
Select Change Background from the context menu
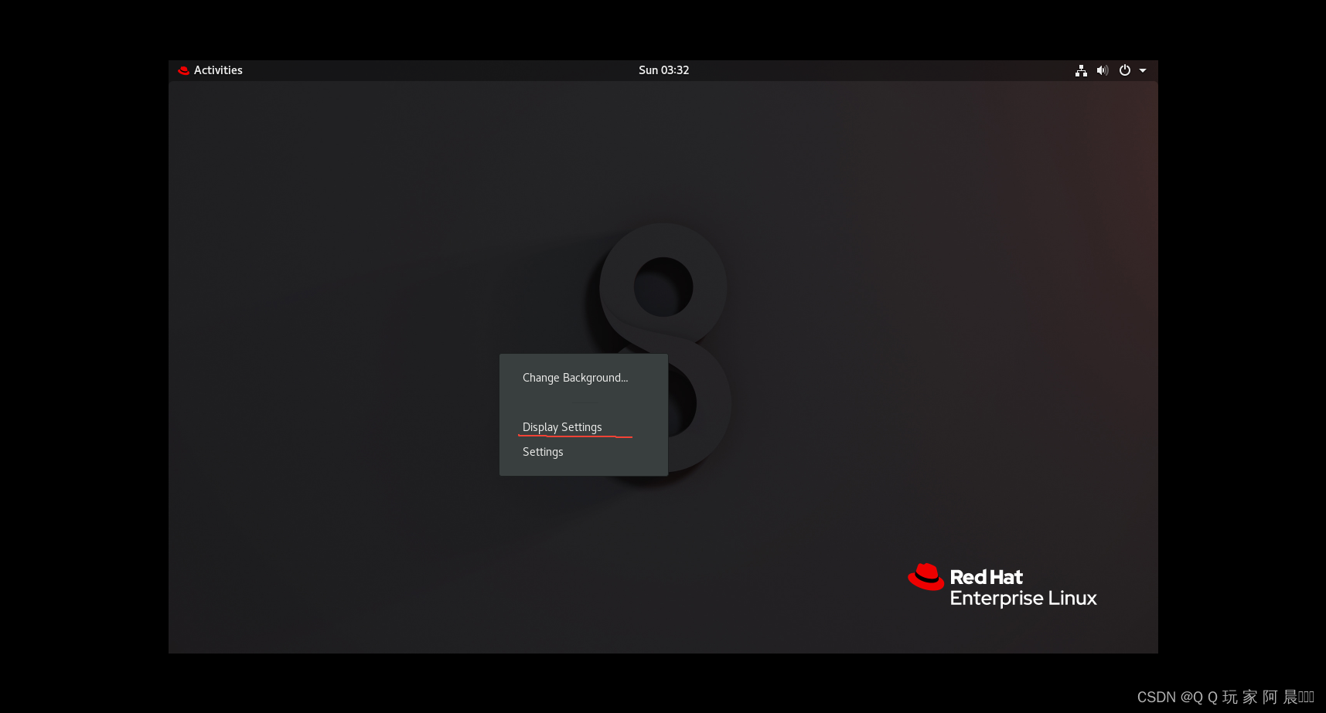point(574,378)
